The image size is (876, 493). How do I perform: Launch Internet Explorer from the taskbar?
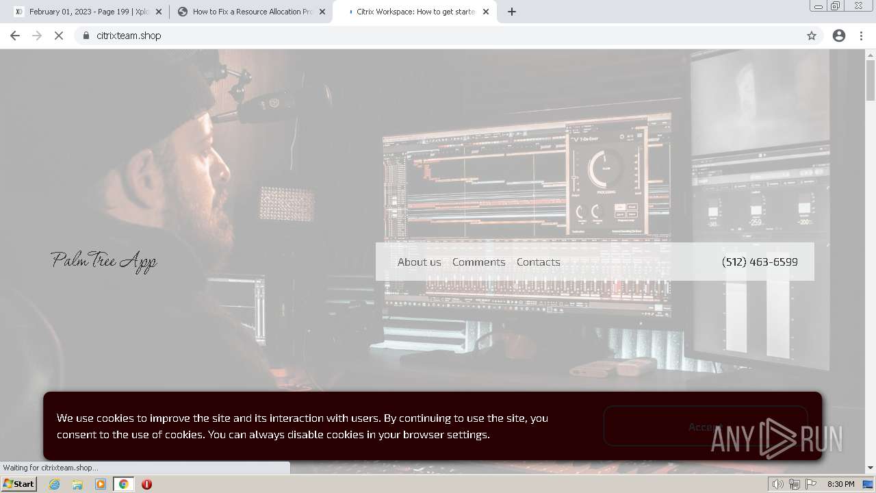point(55,484)
